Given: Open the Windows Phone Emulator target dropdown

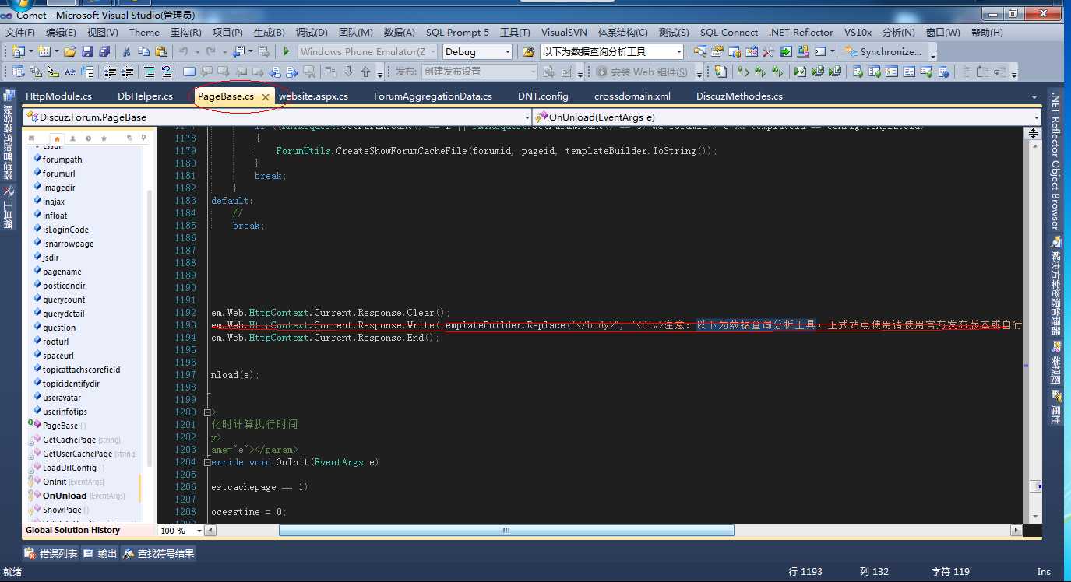Looking at the screenshot, I should 433,52.
